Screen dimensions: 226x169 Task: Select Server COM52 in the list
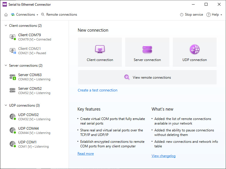pos(35,91)
